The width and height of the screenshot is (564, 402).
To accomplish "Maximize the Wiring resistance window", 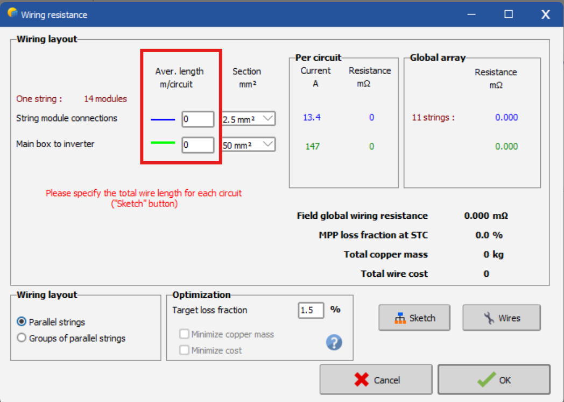I will (508, 15).
